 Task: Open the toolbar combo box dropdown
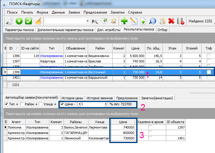88,21
